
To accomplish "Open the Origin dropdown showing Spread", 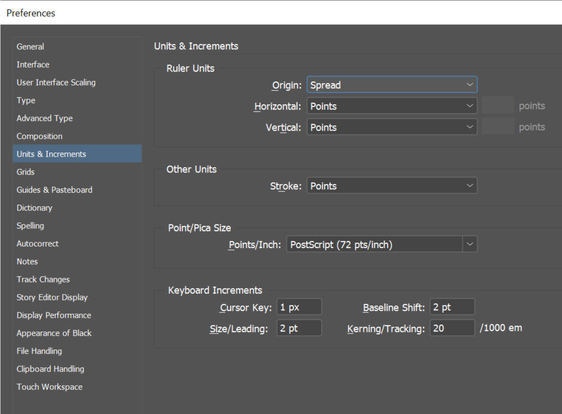I will [x=391, y=85].
